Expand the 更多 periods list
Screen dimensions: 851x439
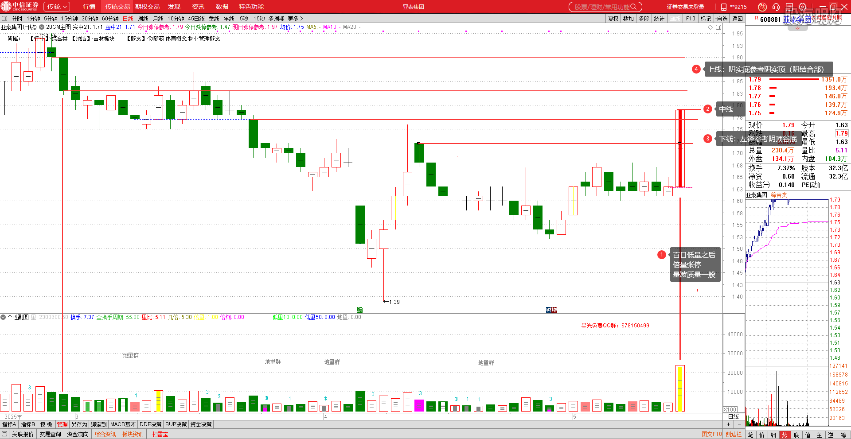click(x=295, y=19)
